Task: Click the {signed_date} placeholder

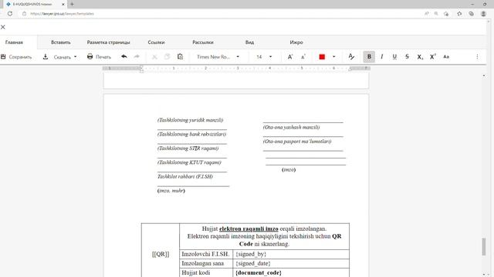Action: coord(253,263)
